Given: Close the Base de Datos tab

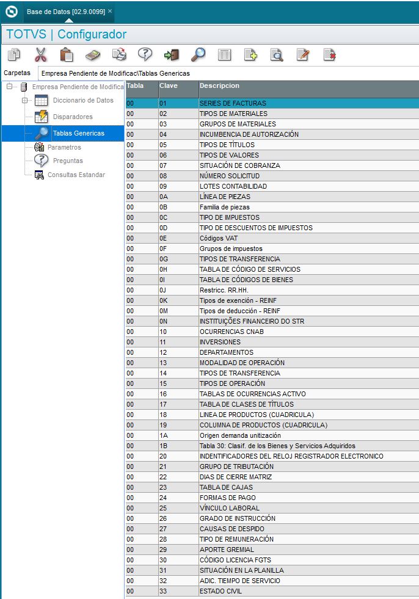Looking at the screenshot, I should pyautogui.click(x=110, y=11).
